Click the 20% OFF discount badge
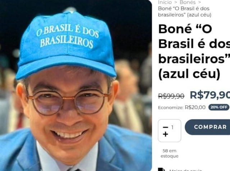The height and width of the screenshot is (171, 230). pos(219,108)
